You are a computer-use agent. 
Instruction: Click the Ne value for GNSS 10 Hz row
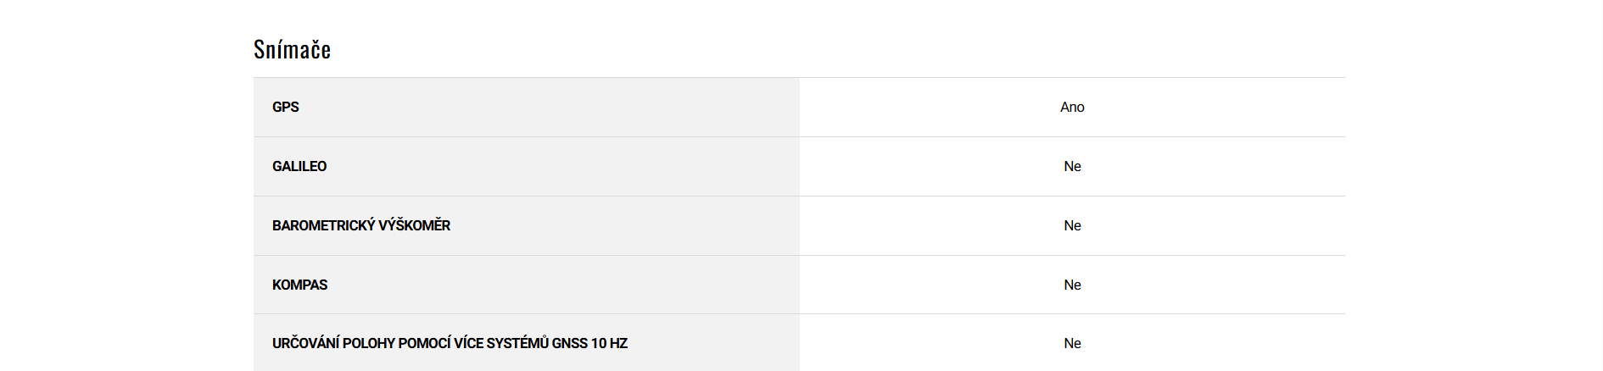pos(1072,344)
